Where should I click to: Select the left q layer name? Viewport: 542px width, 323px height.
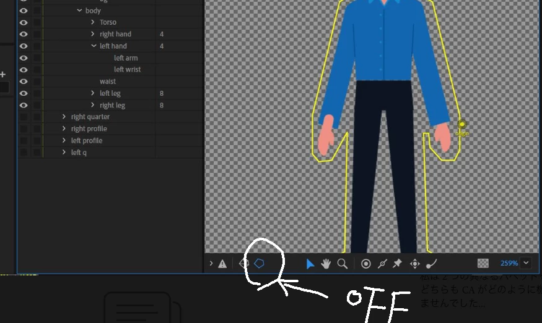click(x=79, y=153)
